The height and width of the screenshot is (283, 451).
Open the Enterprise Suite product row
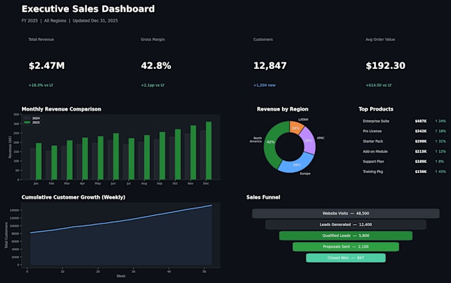pyautogui.click(x=404, y=121)
